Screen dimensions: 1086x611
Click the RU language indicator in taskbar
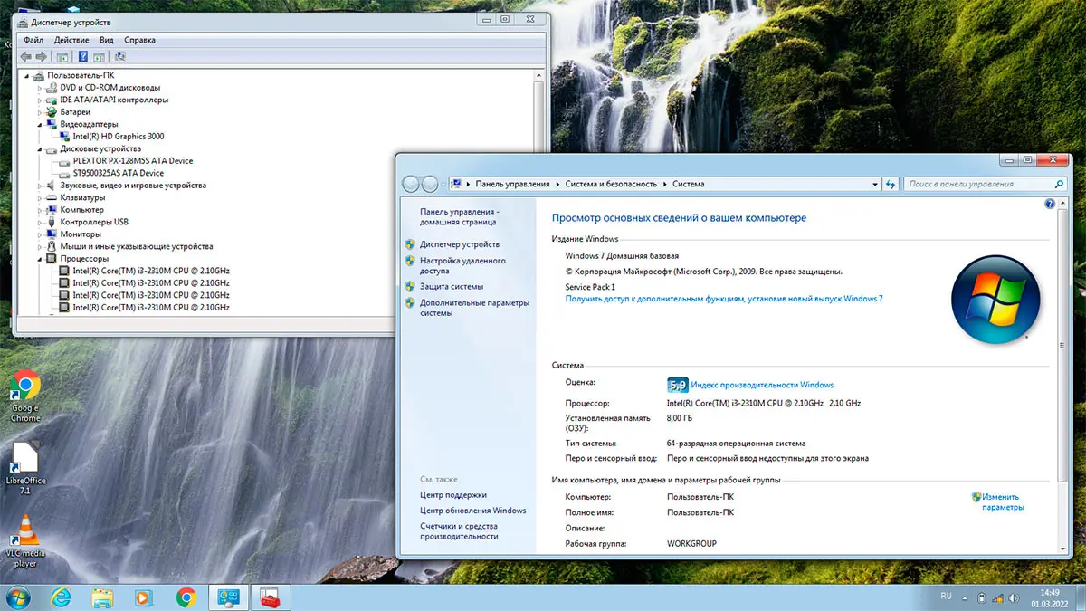point(946,597)
